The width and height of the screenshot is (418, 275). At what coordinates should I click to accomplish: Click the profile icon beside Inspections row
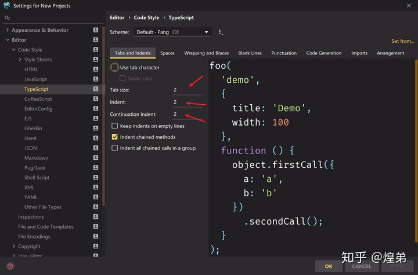(x=96, y=217)
